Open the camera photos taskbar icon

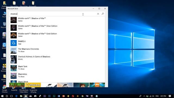[35, 96]
